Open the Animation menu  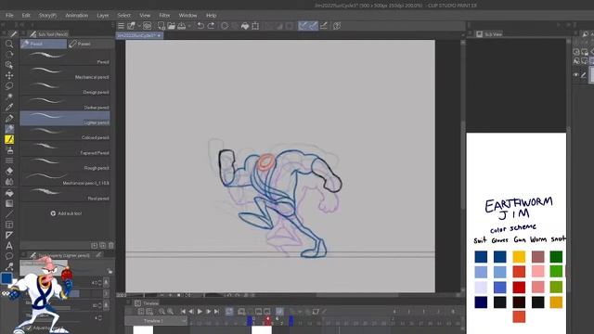tap(76, 16)
